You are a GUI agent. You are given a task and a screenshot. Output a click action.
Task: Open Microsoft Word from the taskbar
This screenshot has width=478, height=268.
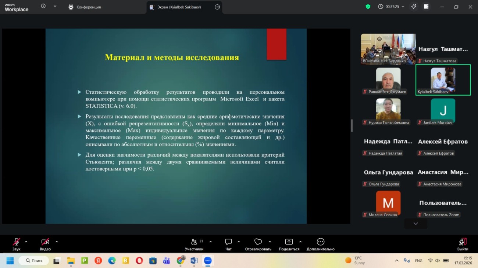(x=194, y=261)
